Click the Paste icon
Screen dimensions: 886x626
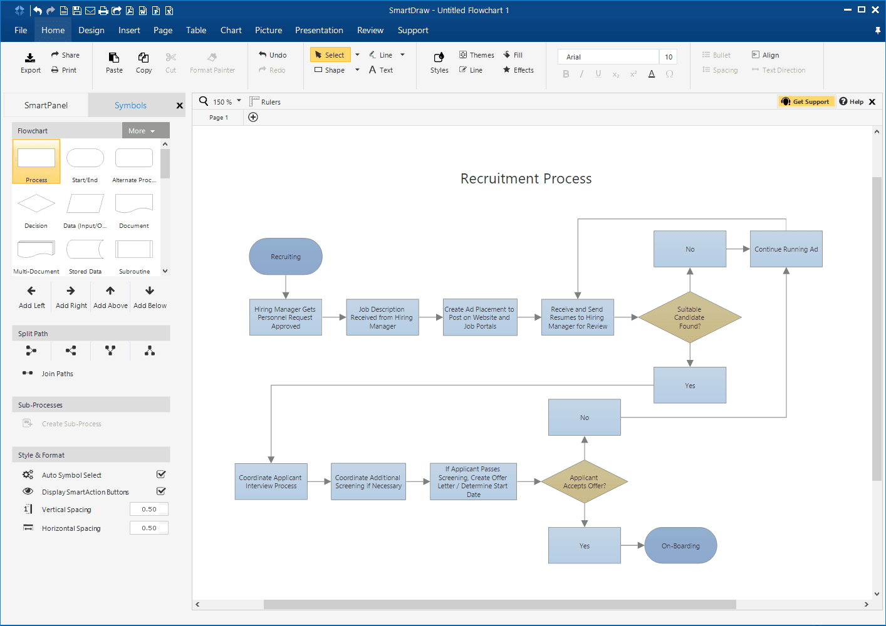click(x=114, y=58)
